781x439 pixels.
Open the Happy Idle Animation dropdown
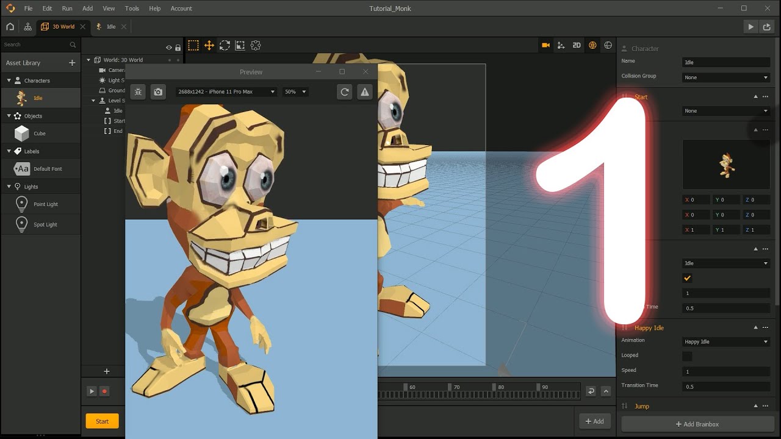coord(726,341)
